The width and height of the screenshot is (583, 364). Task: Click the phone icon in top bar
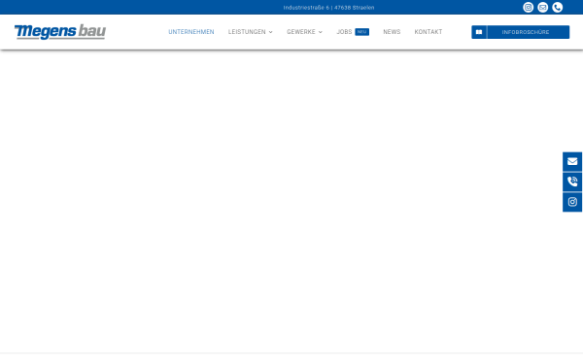click(558, 8)
